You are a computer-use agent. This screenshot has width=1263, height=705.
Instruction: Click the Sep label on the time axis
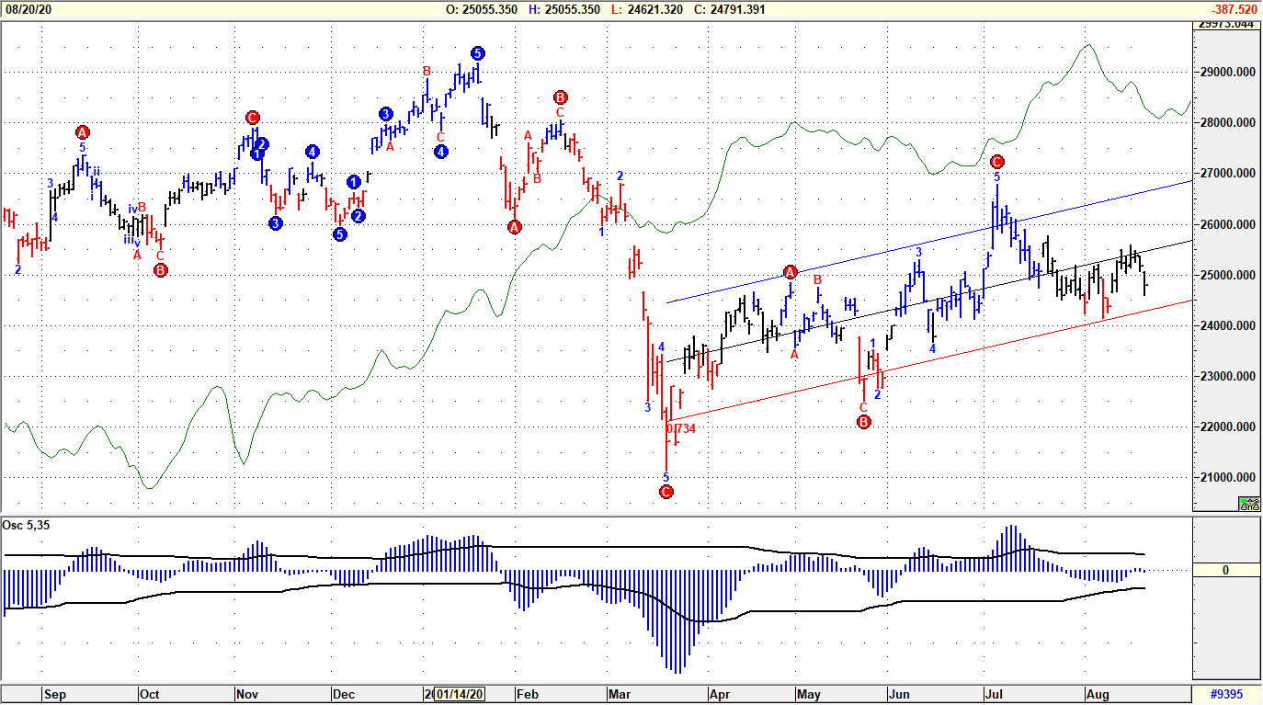click(x=54, y=694)
